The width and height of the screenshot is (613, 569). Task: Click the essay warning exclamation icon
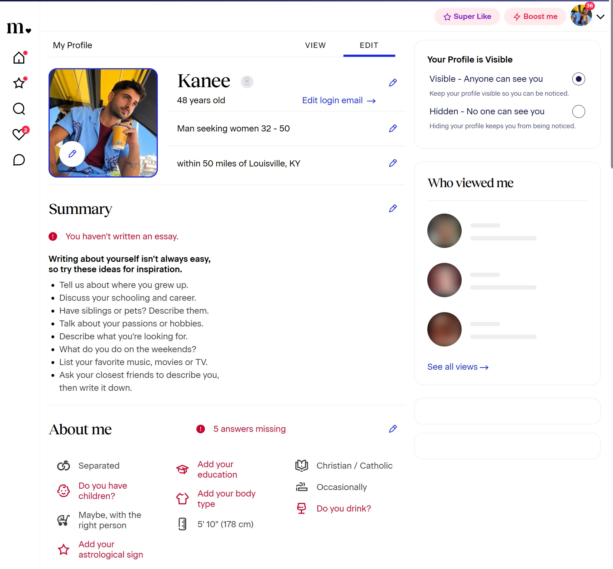[x=53, y=236]
